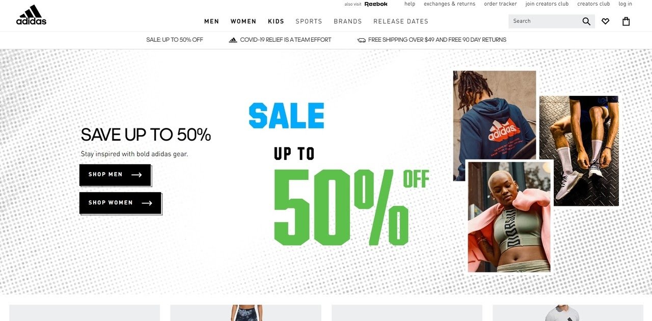Open the exchanges & returns link
The height and width of the screenshot is (321, 652).
point(449,4)
